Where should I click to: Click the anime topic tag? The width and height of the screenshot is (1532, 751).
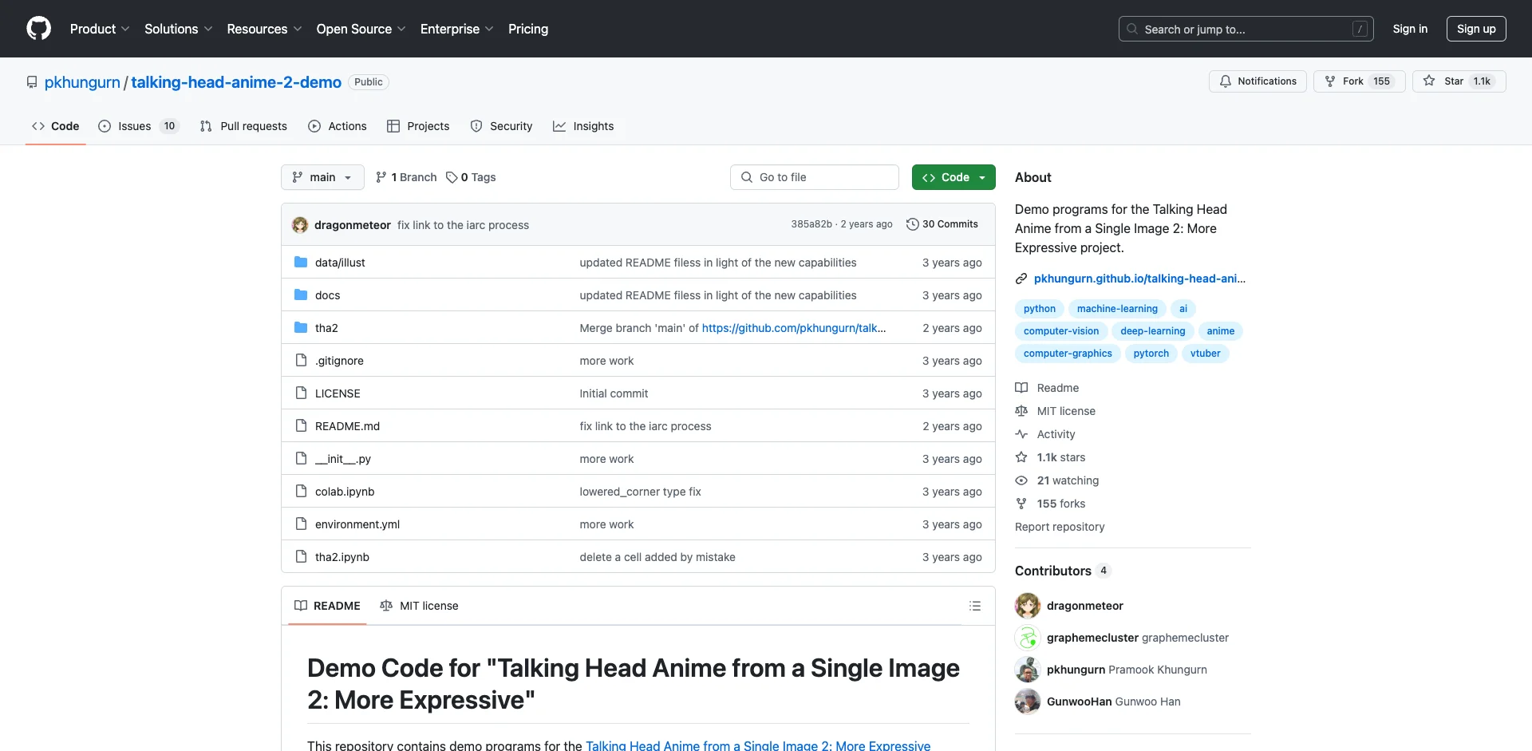(x=1221, y=331)
